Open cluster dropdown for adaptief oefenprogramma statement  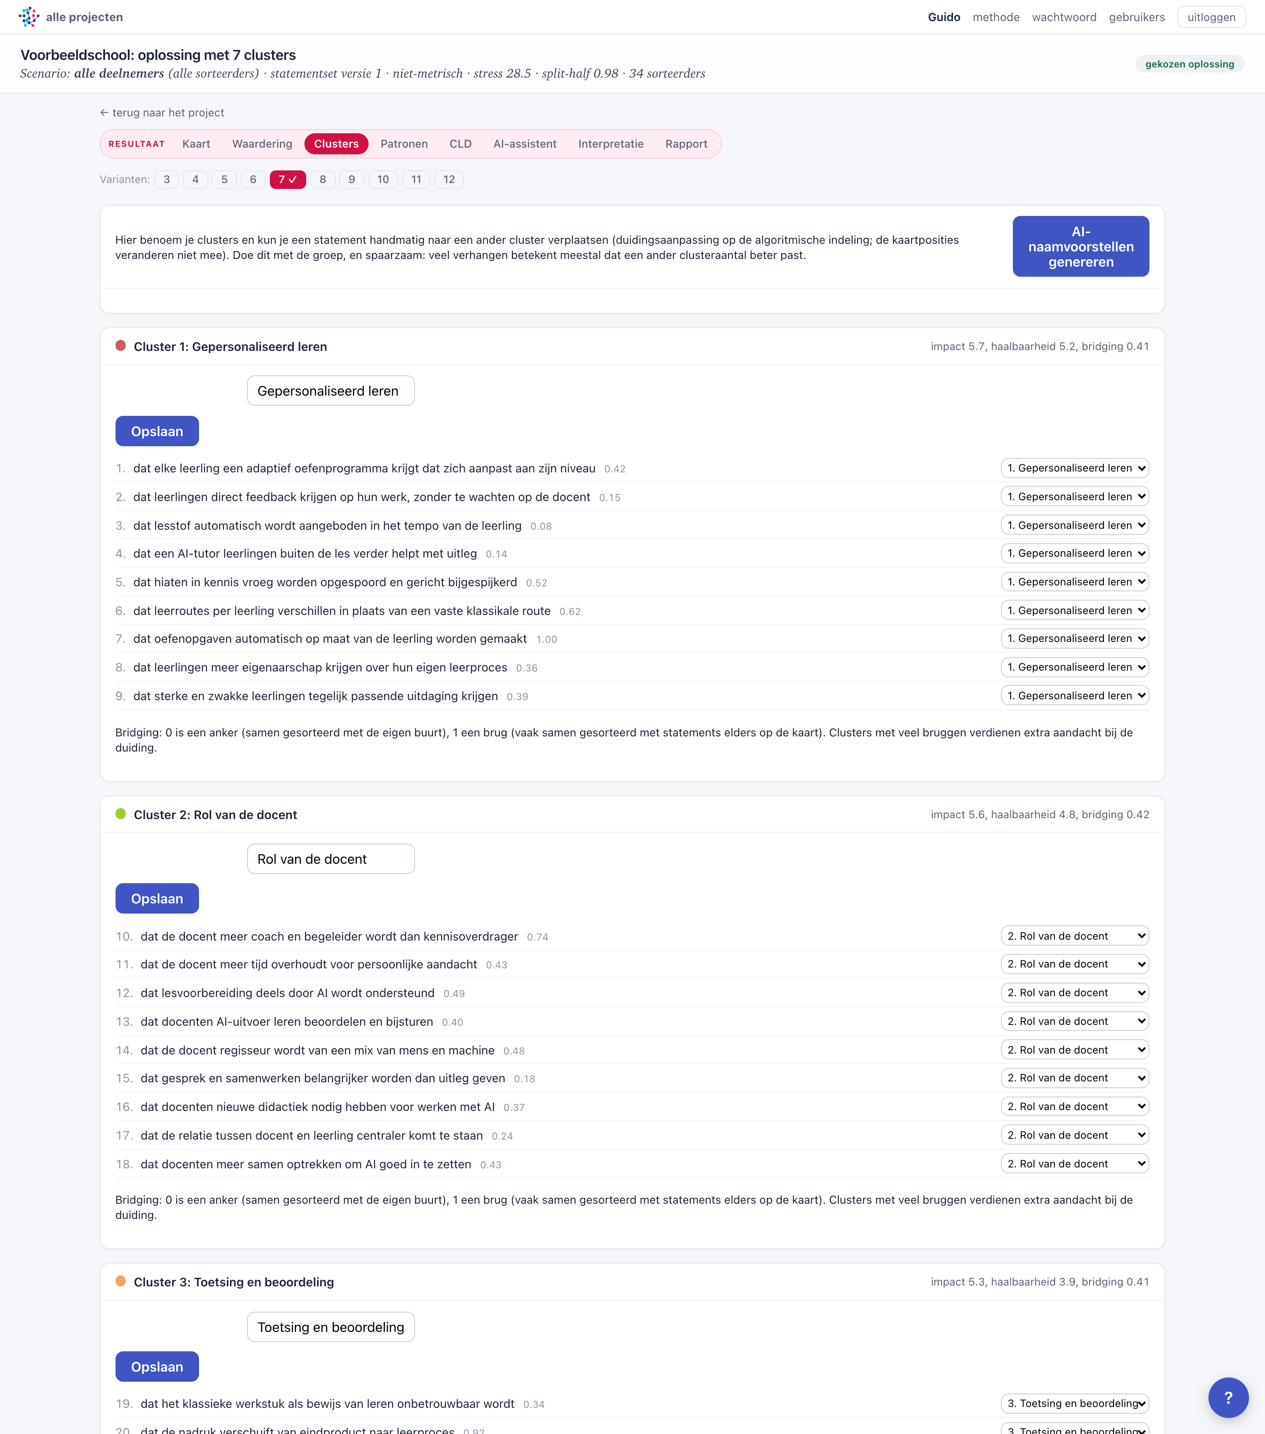[1075, 468]
